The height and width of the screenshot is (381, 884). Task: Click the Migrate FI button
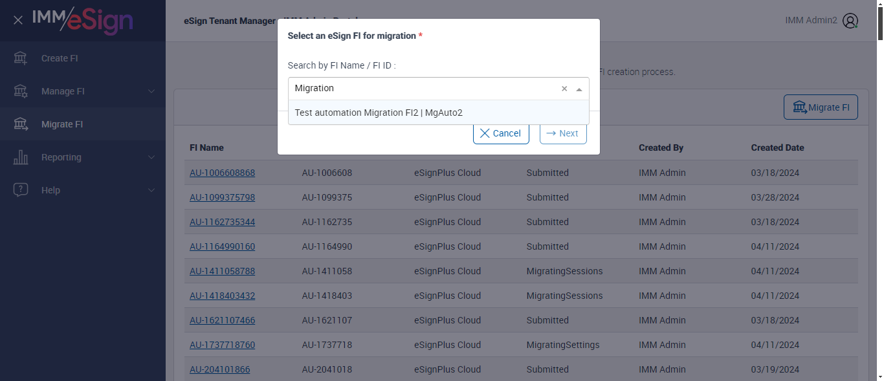point(821,107)
